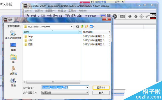Open the 查看器(V) menu in Restorator
This screenshot has height=100, width=162.
(51, 11)
